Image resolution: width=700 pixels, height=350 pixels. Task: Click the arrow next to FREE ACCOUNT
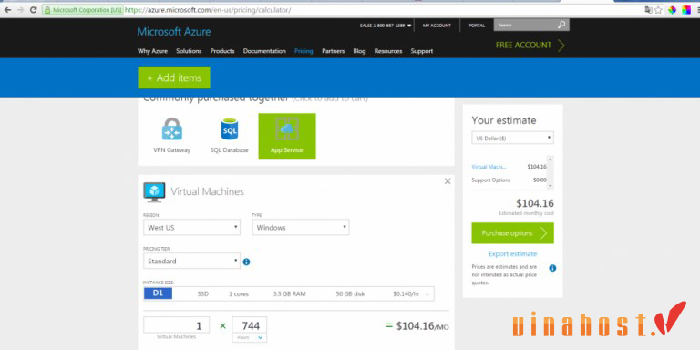[561, 46]
